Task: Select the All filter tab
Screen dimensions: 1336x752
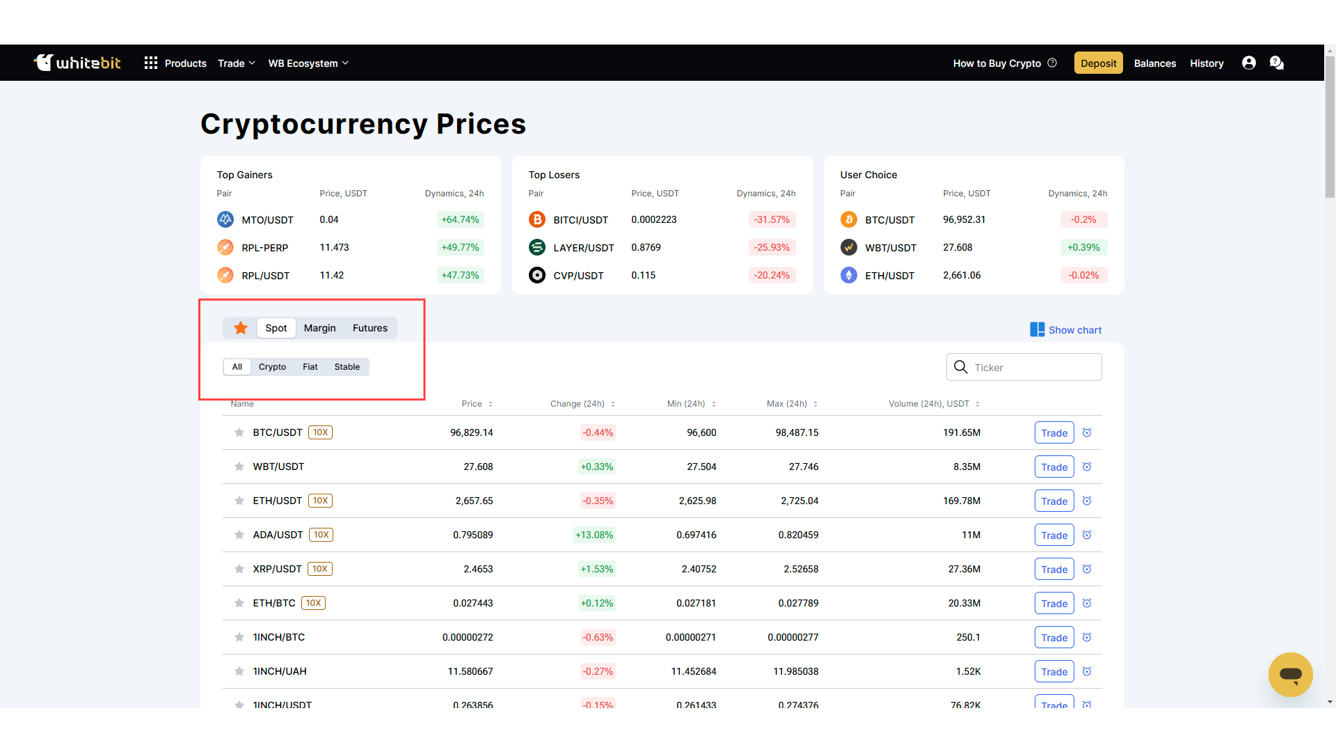Action: (x=237, y=367)
